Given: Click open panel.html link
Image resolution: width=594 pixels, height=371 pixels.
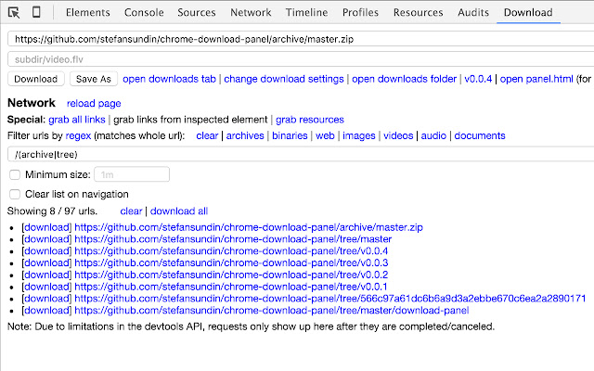Looking at the screenshot, I should pyautogui.click(x=536, y=79).
